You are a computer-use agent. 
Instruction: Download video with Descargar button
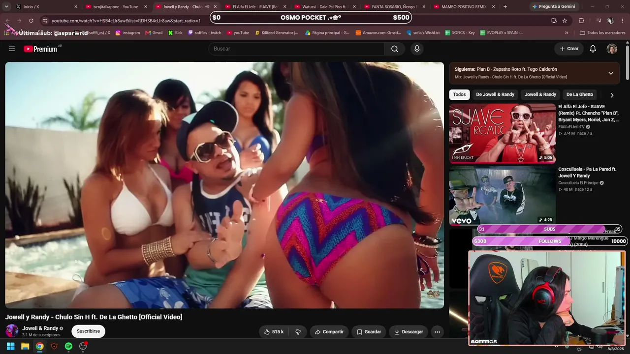click(409, 332)
